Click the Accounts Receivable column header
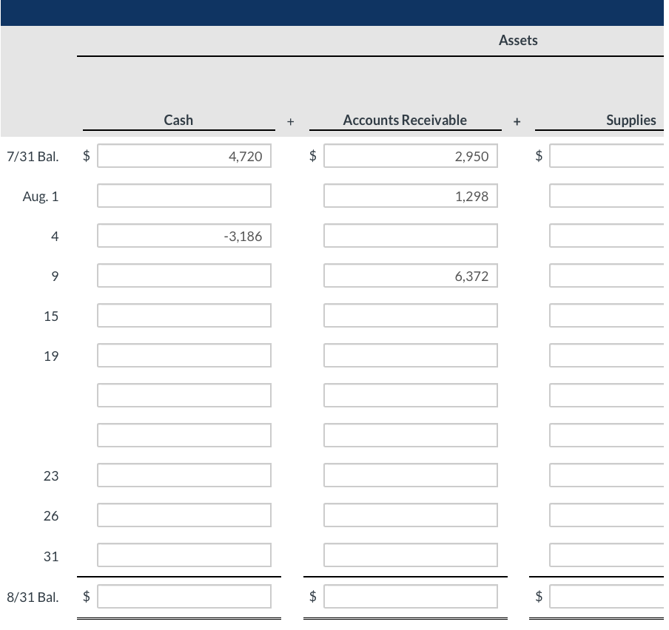 coord(404,120)
